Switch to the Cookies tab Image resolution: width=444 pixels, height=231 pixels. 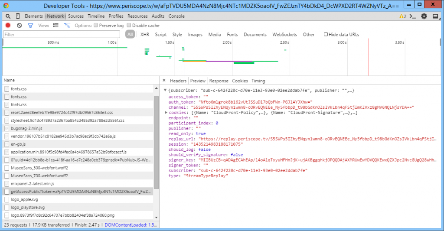[240, 81]
